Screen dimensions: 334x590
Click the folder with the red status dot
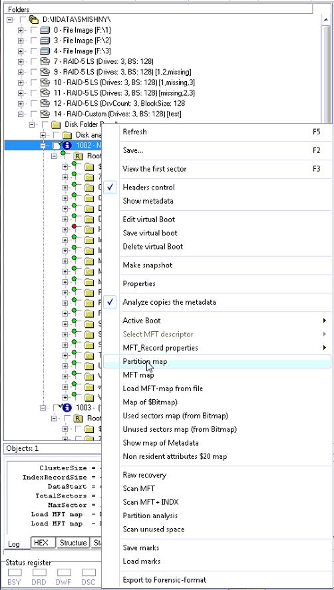[x=89, y=229]
